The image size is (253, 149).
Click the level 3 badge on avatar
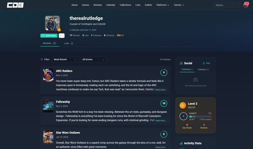[x=59, y=30]
